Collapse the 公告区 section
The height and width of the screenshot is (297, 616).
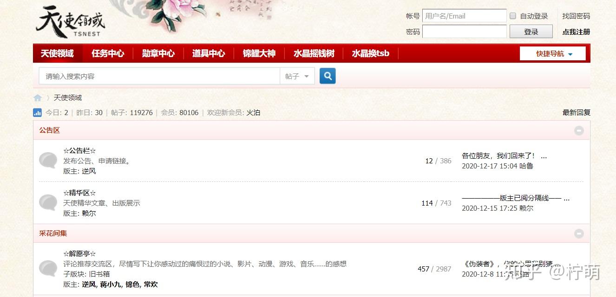tap(579, 130)
